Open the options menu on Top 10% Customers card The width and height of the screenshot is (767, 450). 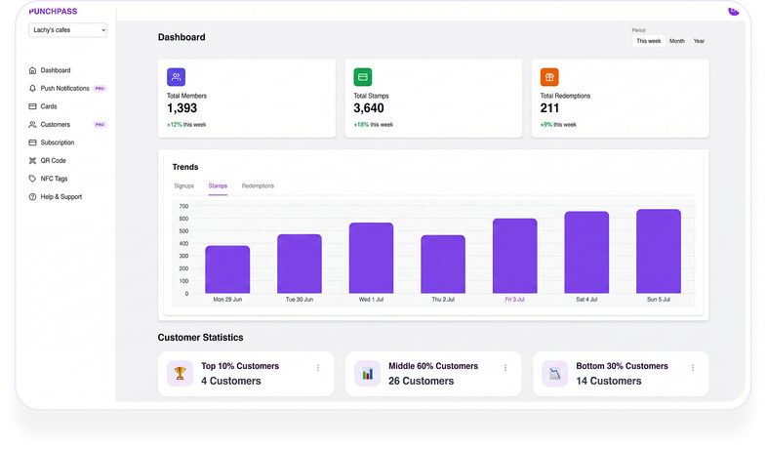318,368
